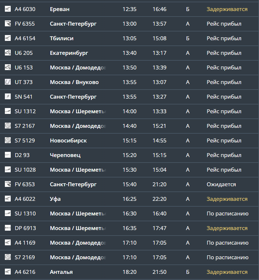Click the Ural Airlines icon beside U6 205

click(x=8, y=53)
